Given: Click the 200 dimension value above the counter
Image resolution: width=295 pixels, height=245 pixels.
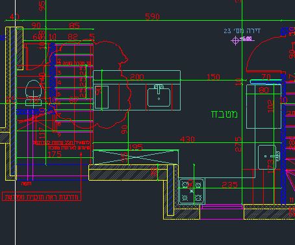Looking at the screenshot, I should tap(137, 77).
